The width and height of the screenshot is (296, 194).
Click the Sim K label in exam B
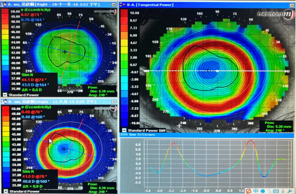pyautogui.click(x=28, y=172)
